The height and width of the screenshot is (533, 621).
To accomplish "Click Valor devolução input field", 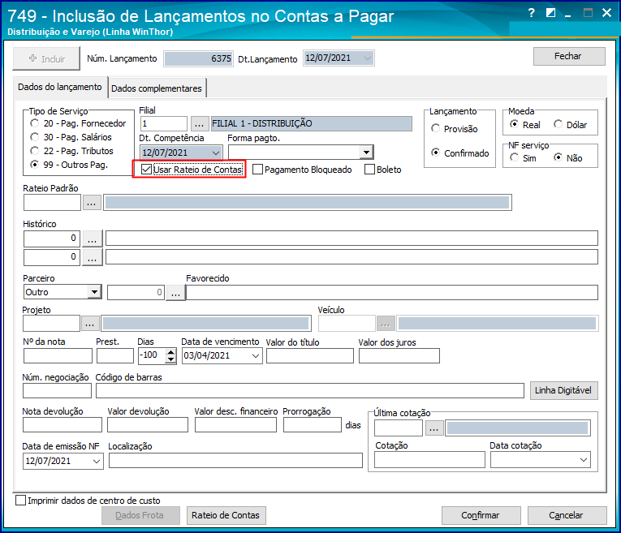I will click(x=148, y=425).
